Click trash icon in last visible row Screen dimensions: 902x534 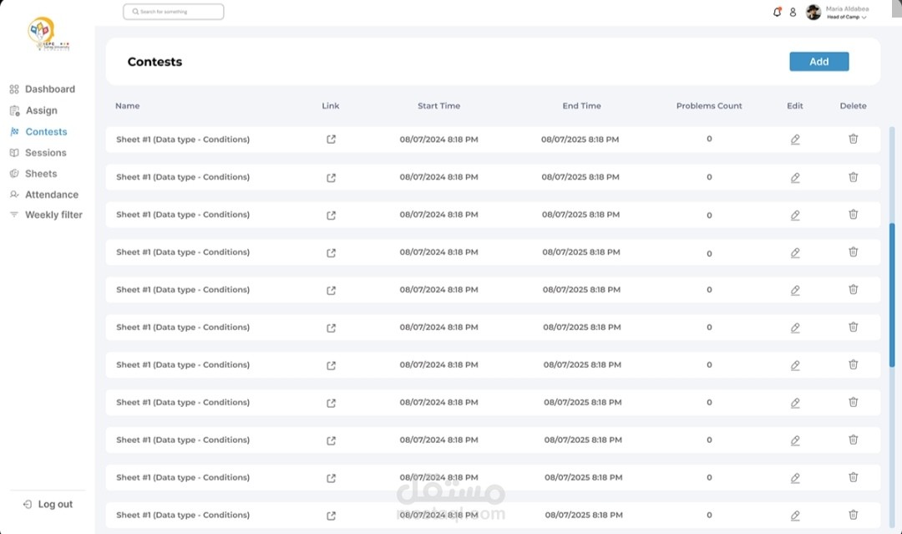click(x=853, y=515)
